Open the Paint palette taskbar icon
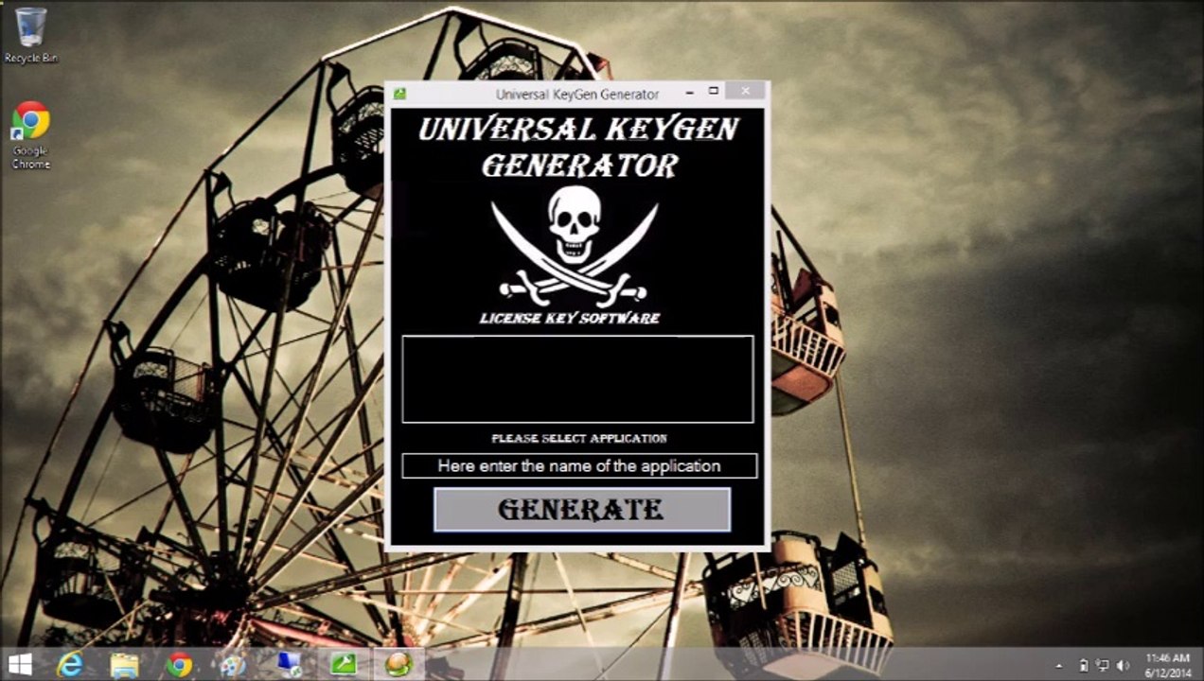Image resolution: width=1204 pixels, height=681 pixels. tap(233, 664)
